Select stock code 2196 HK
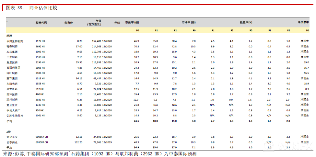316x157 pixels. (x=40, y=62)
